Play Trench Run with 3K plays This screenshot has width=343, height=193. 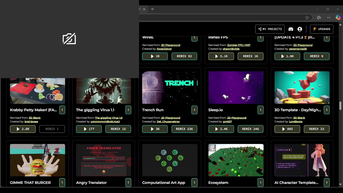155,129
